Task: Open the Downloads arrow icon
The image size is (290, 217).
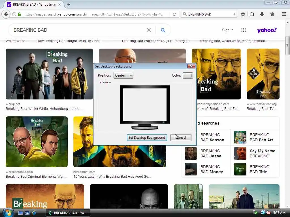Action: 262,14
